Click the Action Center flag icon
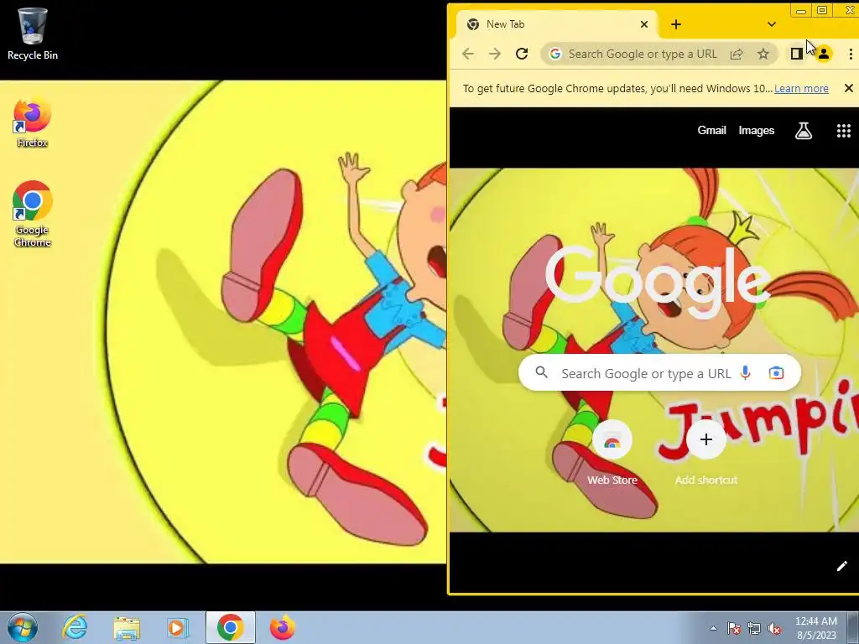 [733, 628]
